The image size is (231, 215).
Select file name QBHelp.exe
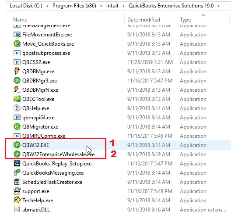(35, 108)
